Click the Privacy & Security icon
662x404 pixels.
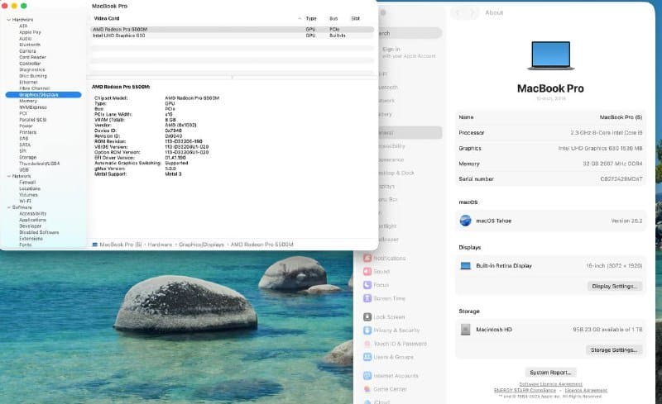(367, 330)
